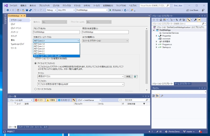Click the notifications icon in the status bar
This screenshot has width=210, height=136.
(x=200, y=132)
